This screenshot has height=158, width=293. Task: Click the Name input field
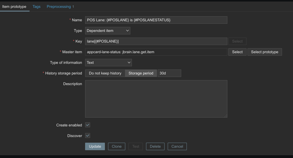pos(156,20)
